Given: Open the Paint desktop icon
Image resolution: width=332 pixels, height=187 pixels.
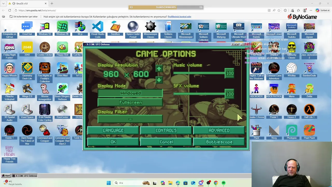Looking at the screenshot, I should pos(256,132).
